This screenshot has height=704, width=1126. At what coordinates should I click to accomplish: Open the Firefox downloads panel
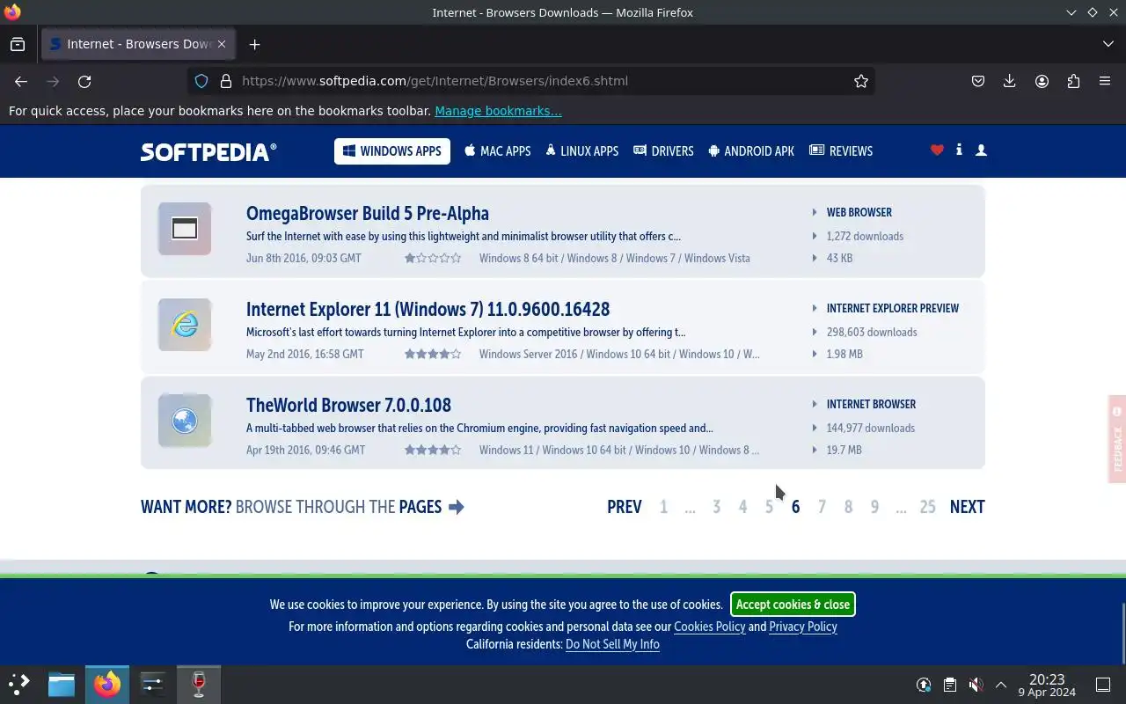[1010, 81]
